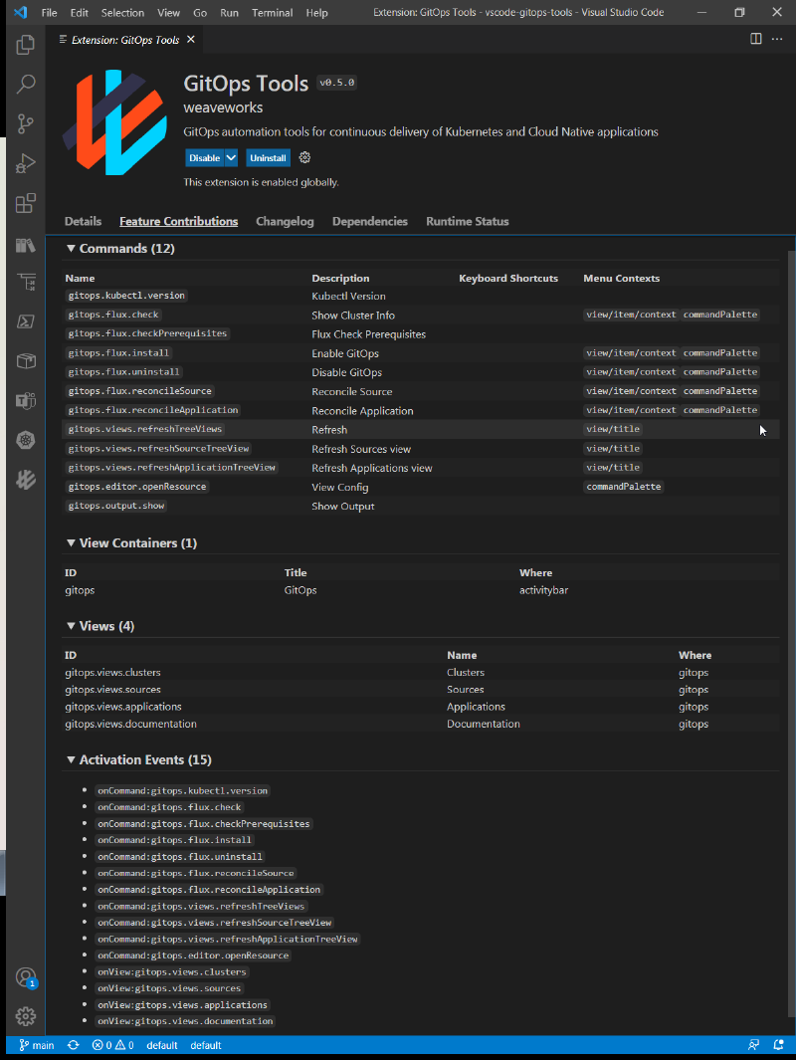
Task: Open the GitOps view in activity bar
Action: [x=26, y=480]
